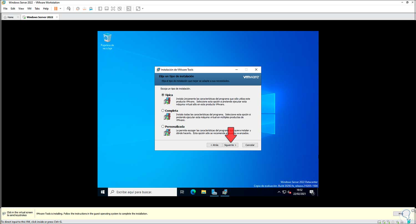Screen dimensions: 416x224
Task: Toggle the thumbnail bar view icon
Action: (106, 9)
